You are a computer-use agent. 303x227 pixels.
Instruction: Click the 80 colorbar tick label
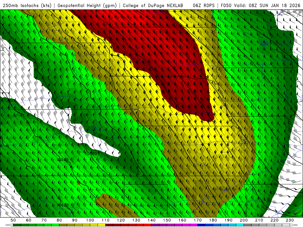(59, 220)
